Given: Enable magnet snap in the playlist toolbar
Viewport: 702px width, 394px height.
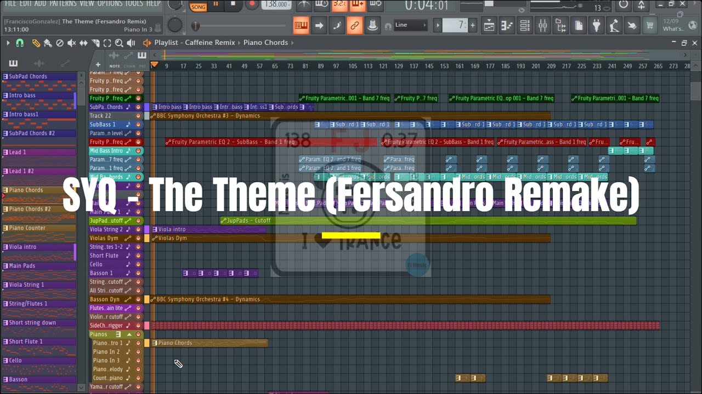Looking at the screenshot, I should click(x=20, y=43).
